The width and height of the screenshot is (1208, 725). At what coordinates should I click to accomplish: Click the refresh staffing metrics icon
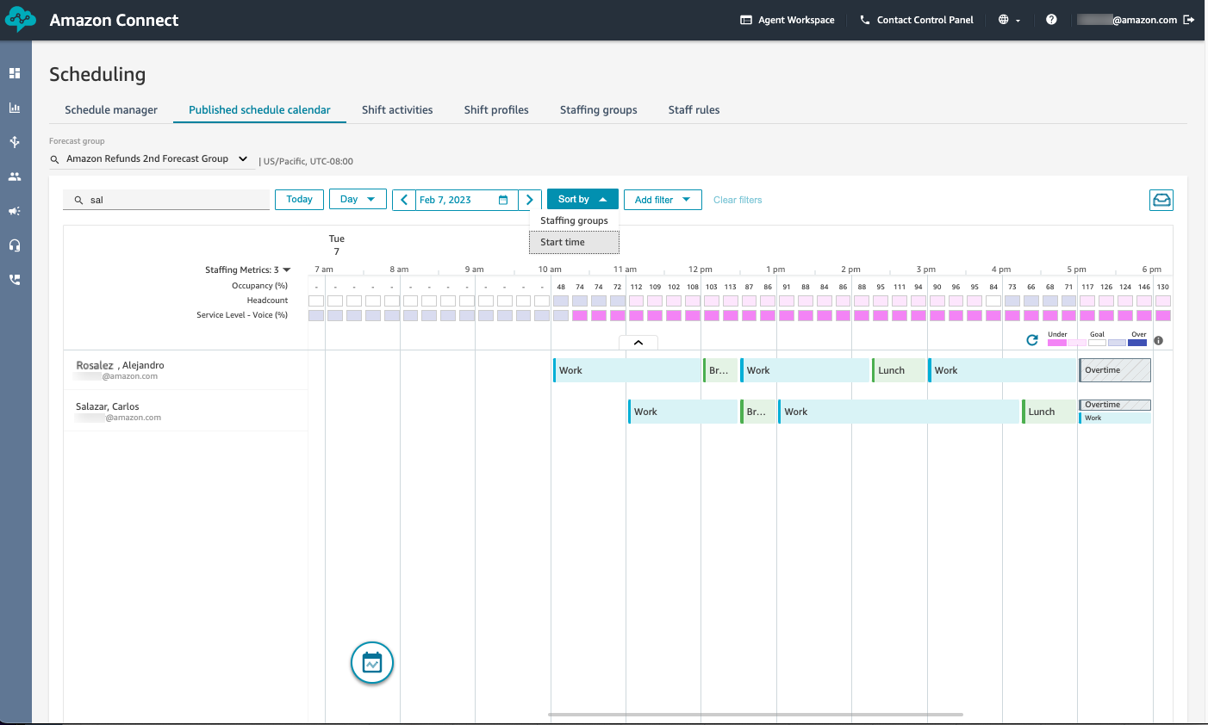(1032, 340)
